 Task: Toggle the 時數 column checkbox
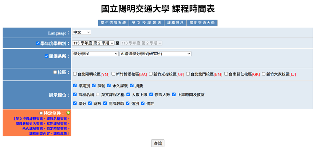90,104
